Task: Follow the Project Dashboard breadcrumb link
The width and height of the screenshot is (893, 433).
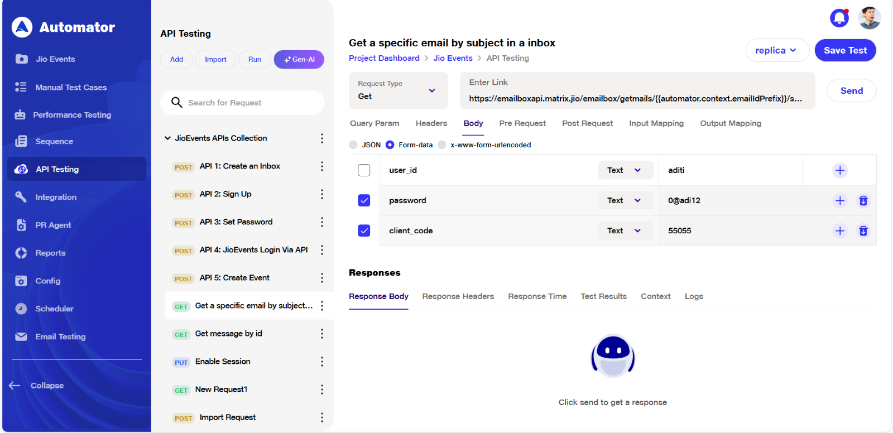Action: 384,58
